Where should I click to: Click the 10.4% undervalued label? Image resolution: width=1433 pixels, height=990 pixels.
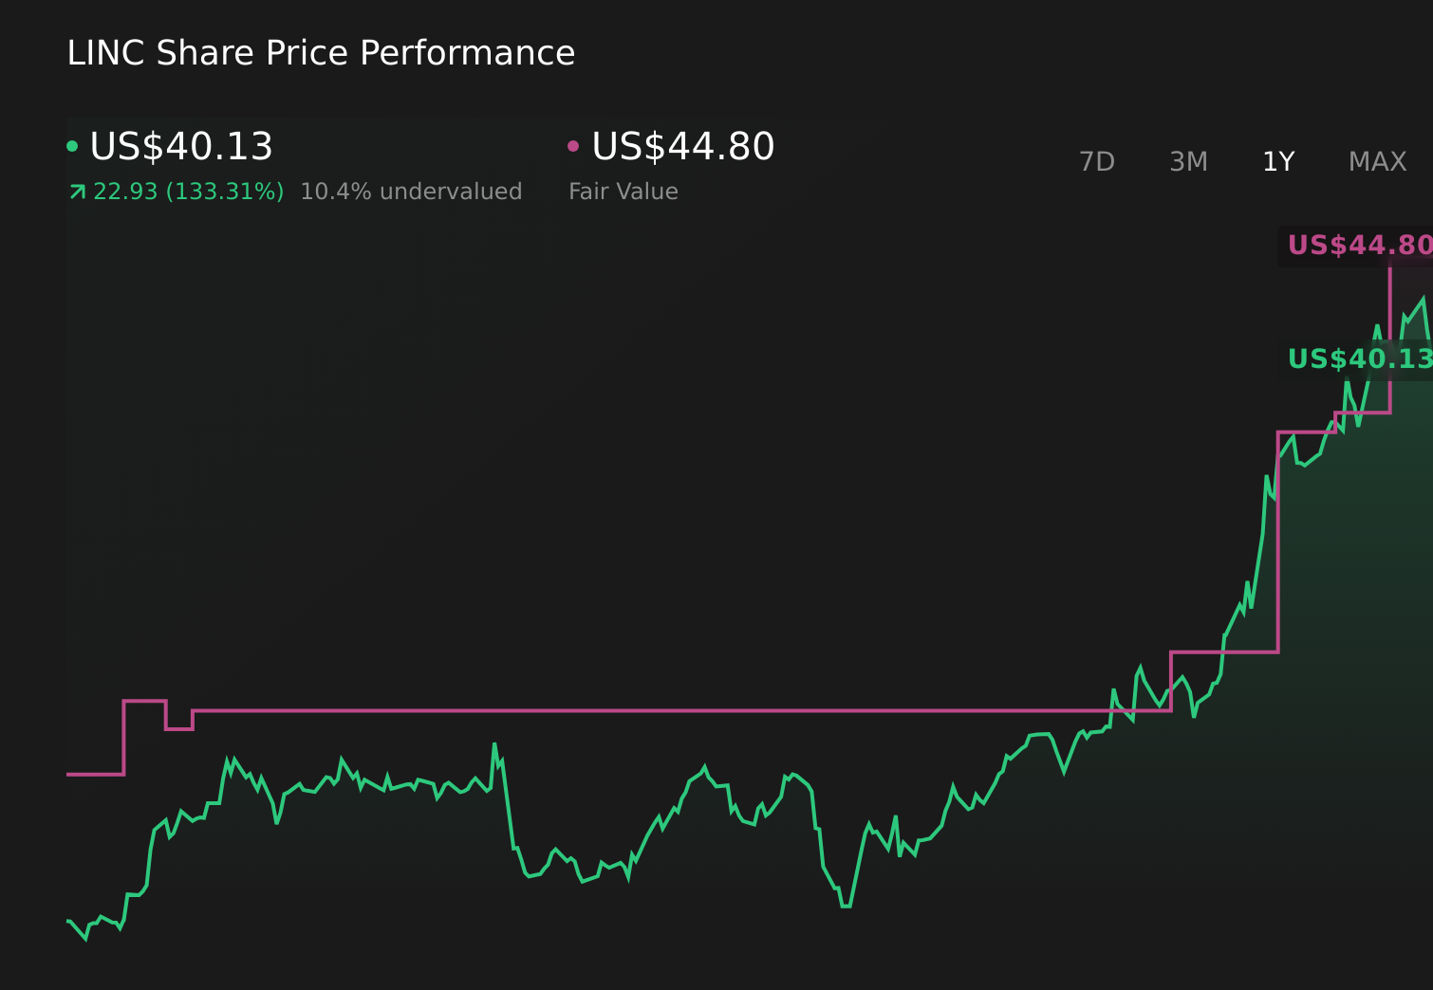411,191
